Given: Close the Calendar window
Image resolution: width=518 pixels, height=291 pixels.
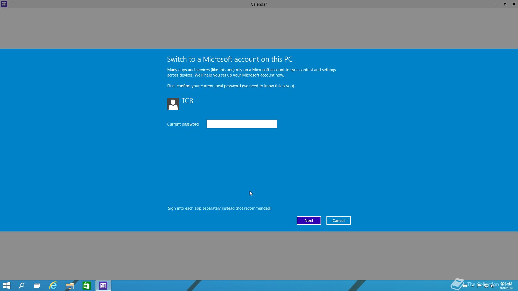Looking at the screenshot, I should (514, 4).
